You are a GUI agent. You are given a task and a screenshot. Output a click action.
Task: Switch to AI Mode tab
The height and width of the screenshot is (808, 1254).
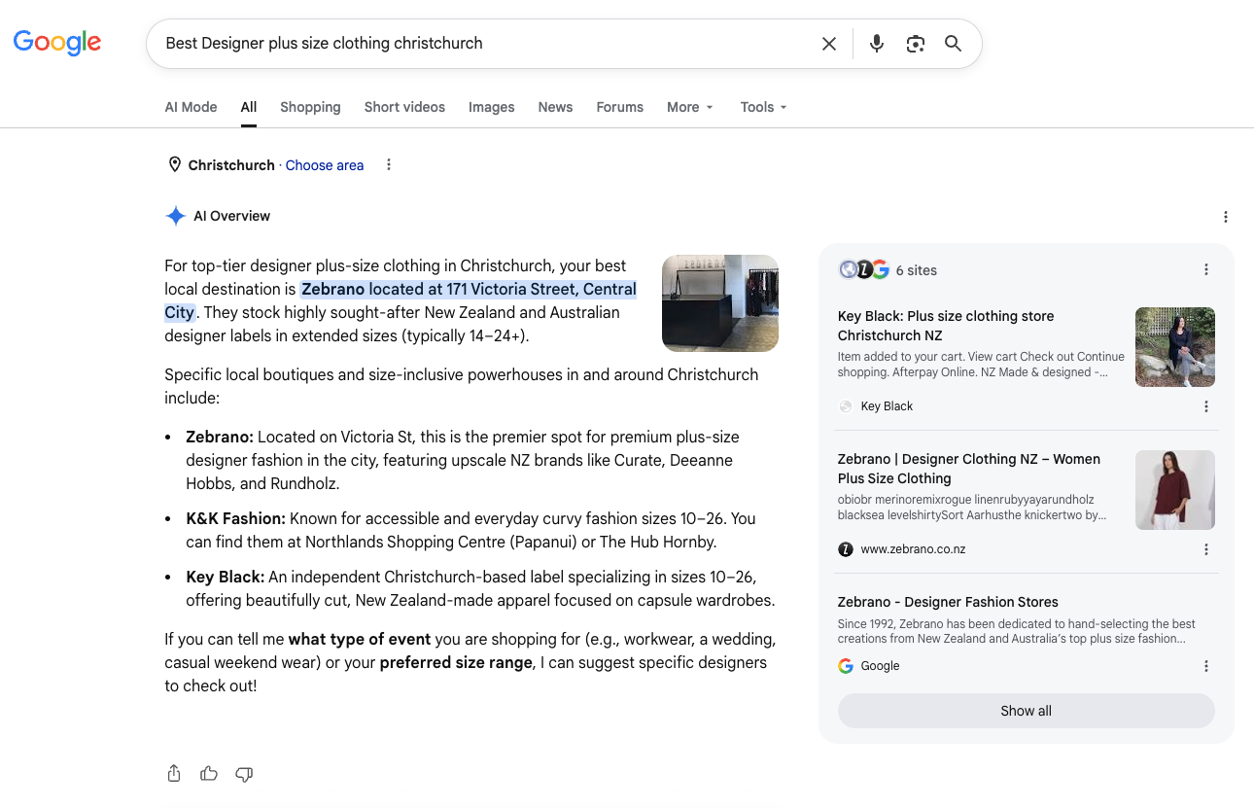coord(192,107)
